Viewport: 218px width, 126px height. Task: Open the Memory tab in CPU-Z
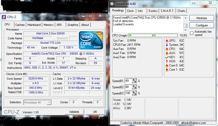point(49,25)
